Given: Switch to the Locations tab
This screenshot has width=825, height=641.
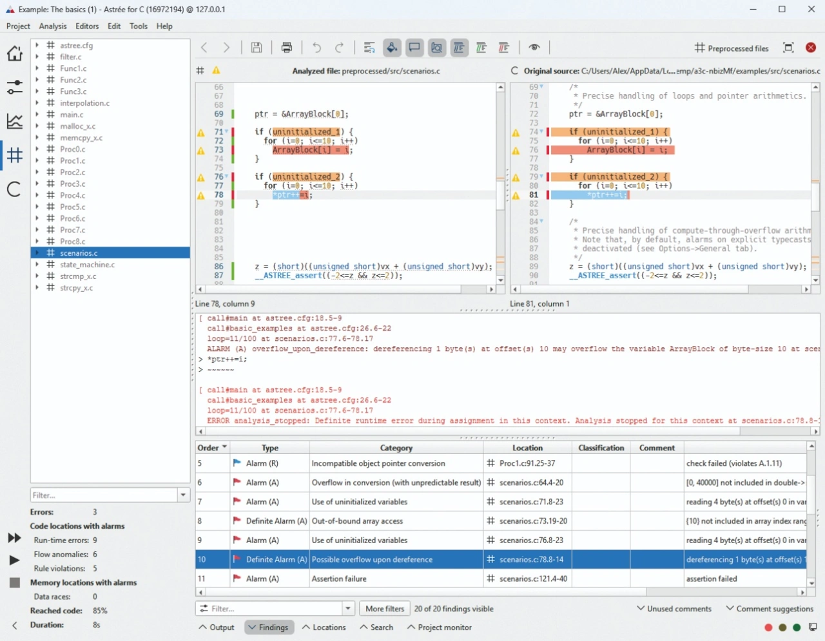Looking at the screenshot, I should 324,627.
